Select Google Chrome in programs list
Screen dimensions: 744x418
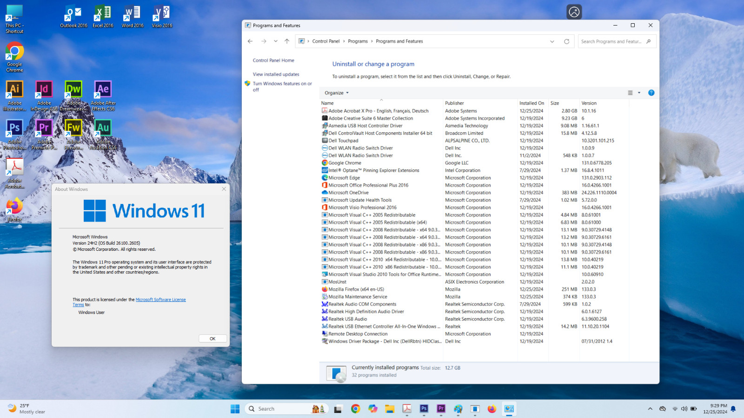474,163
